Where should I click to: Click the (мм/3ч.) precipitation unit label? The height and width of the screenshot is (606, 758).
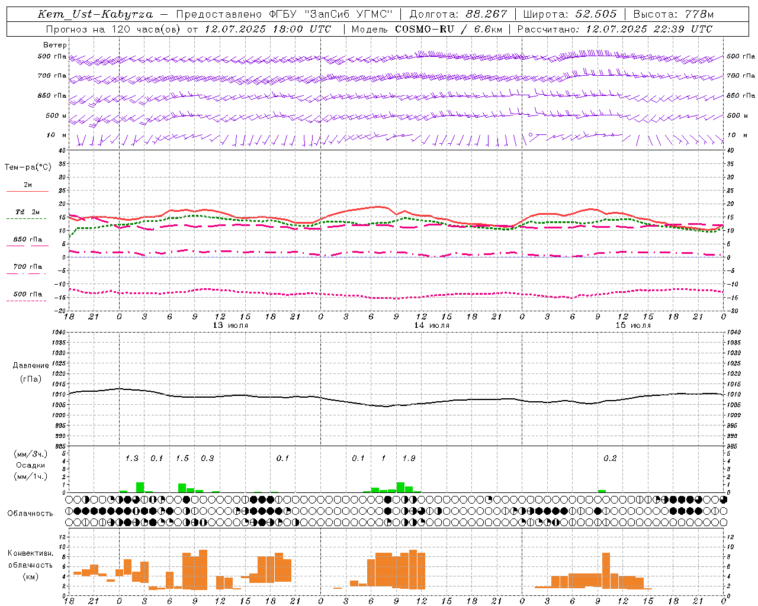[31, 454]
